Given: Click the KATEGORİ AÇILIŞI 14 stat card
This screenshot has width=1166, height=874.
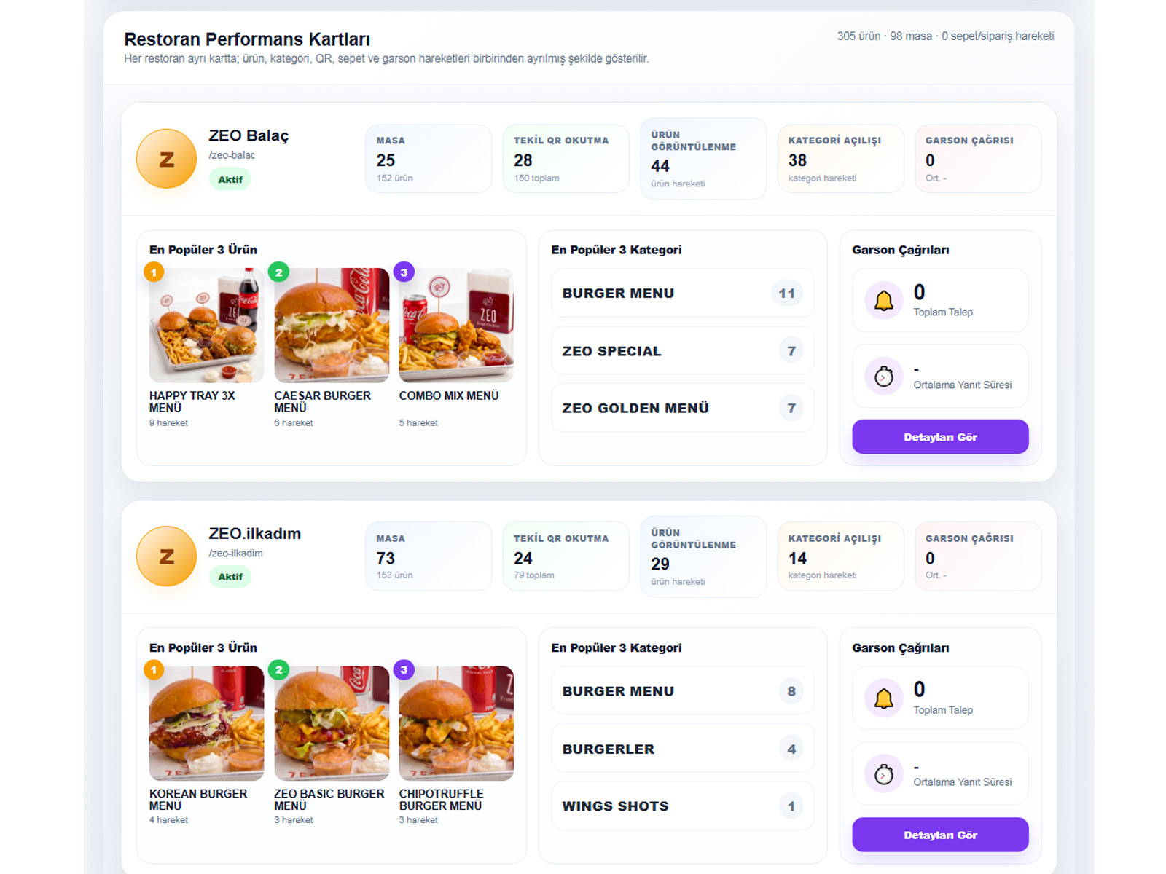Looking at the screenshot, I should [x=840, y=556].
